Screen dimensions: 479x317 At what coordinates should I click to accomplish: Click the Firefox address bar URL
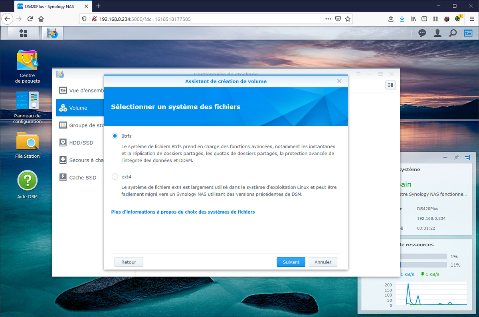[145, 19]
